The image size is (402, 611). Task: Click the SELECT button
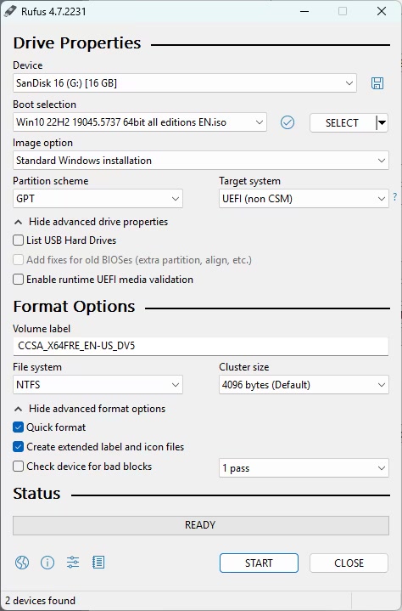[x=343, y=122]
